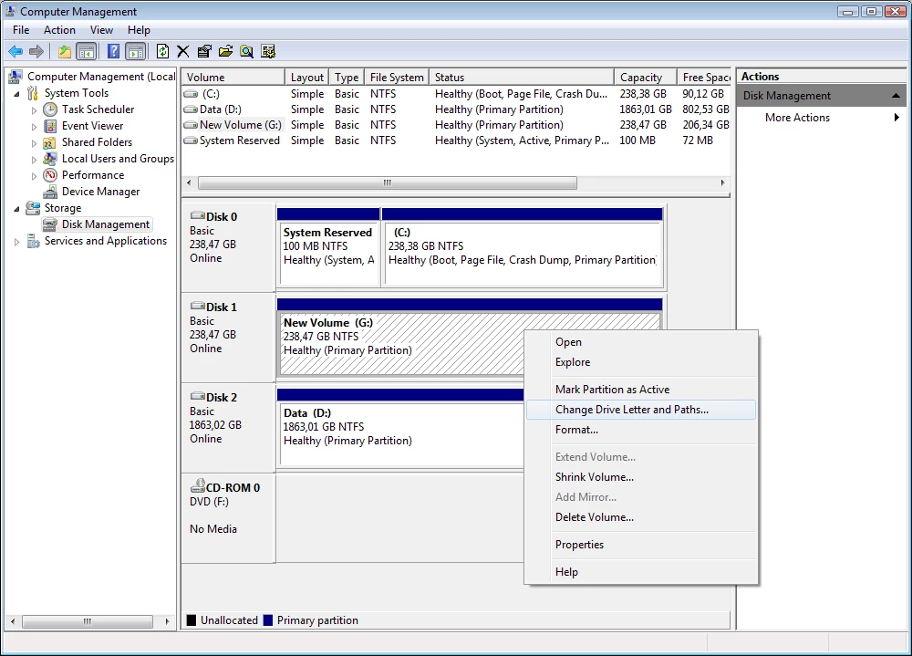912x656 pixels.
Task: Sort by the Status column header
Action: [521, 77]
